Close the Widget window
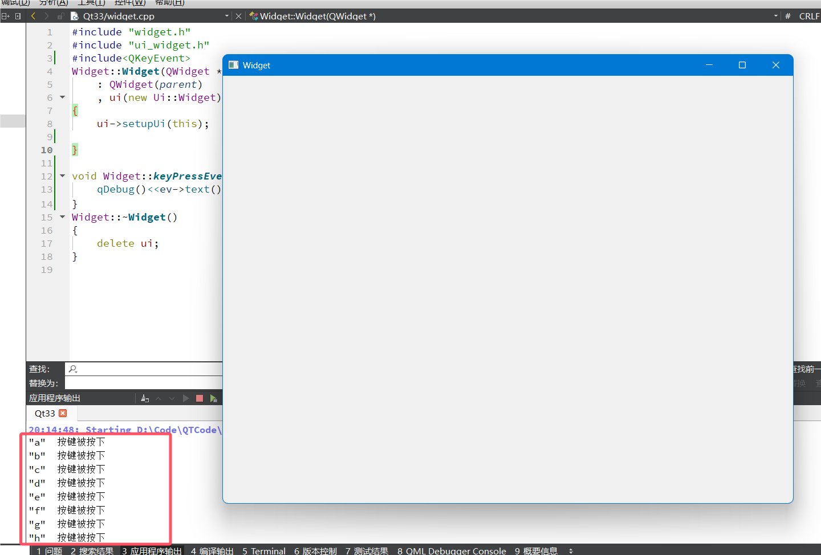This screenshot has height=555, width=821. click(776, 65)
